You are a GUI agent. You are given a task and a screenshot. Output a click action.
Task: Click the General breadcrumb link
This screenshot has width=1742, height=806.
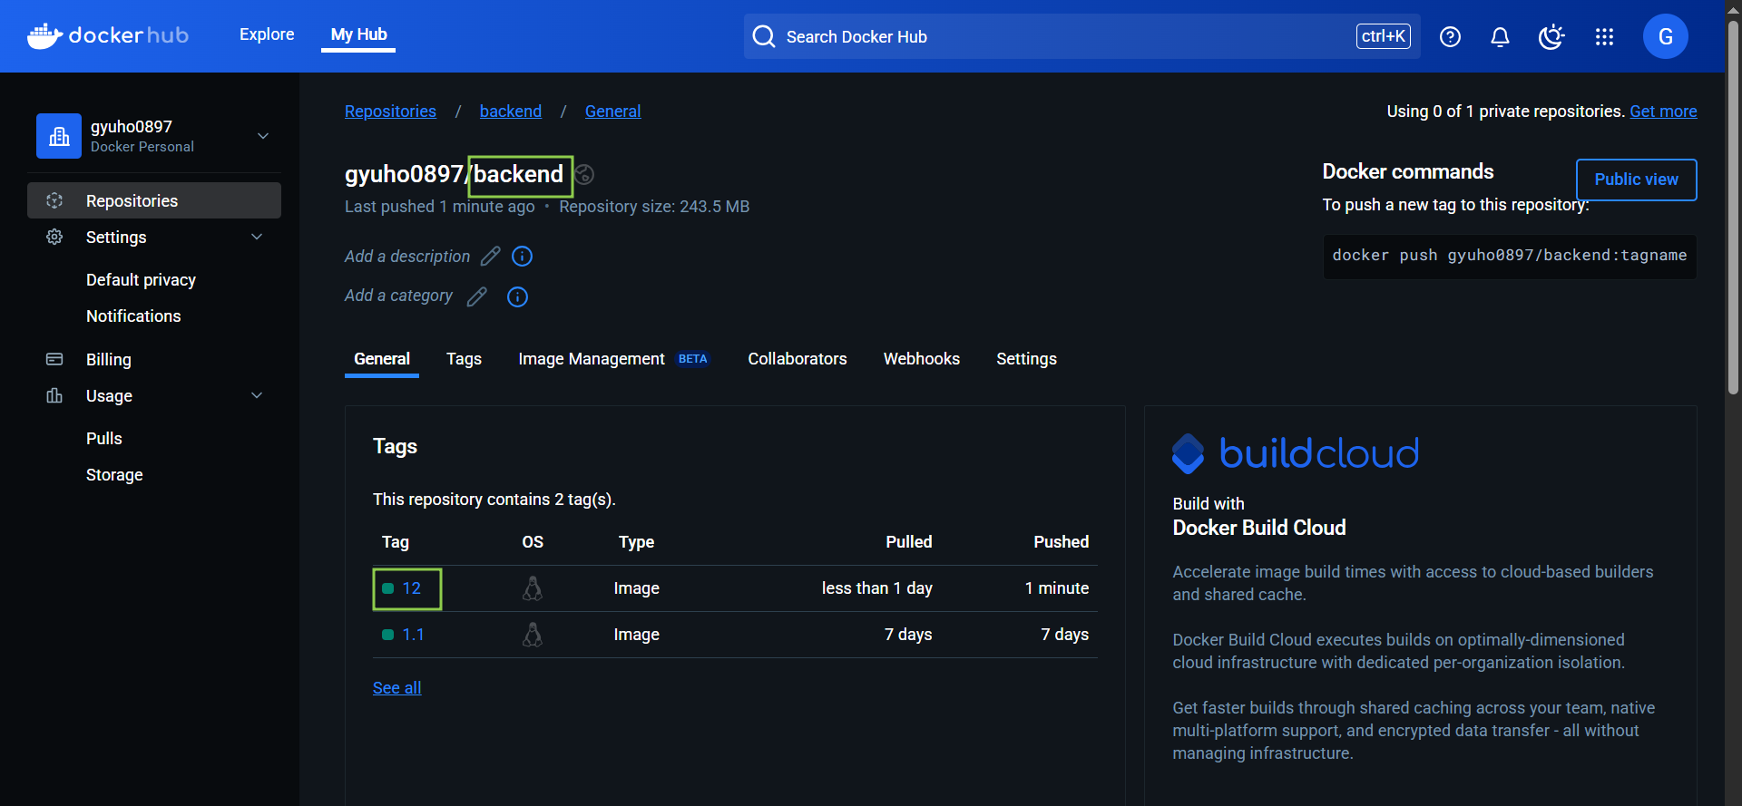(612, 112)
